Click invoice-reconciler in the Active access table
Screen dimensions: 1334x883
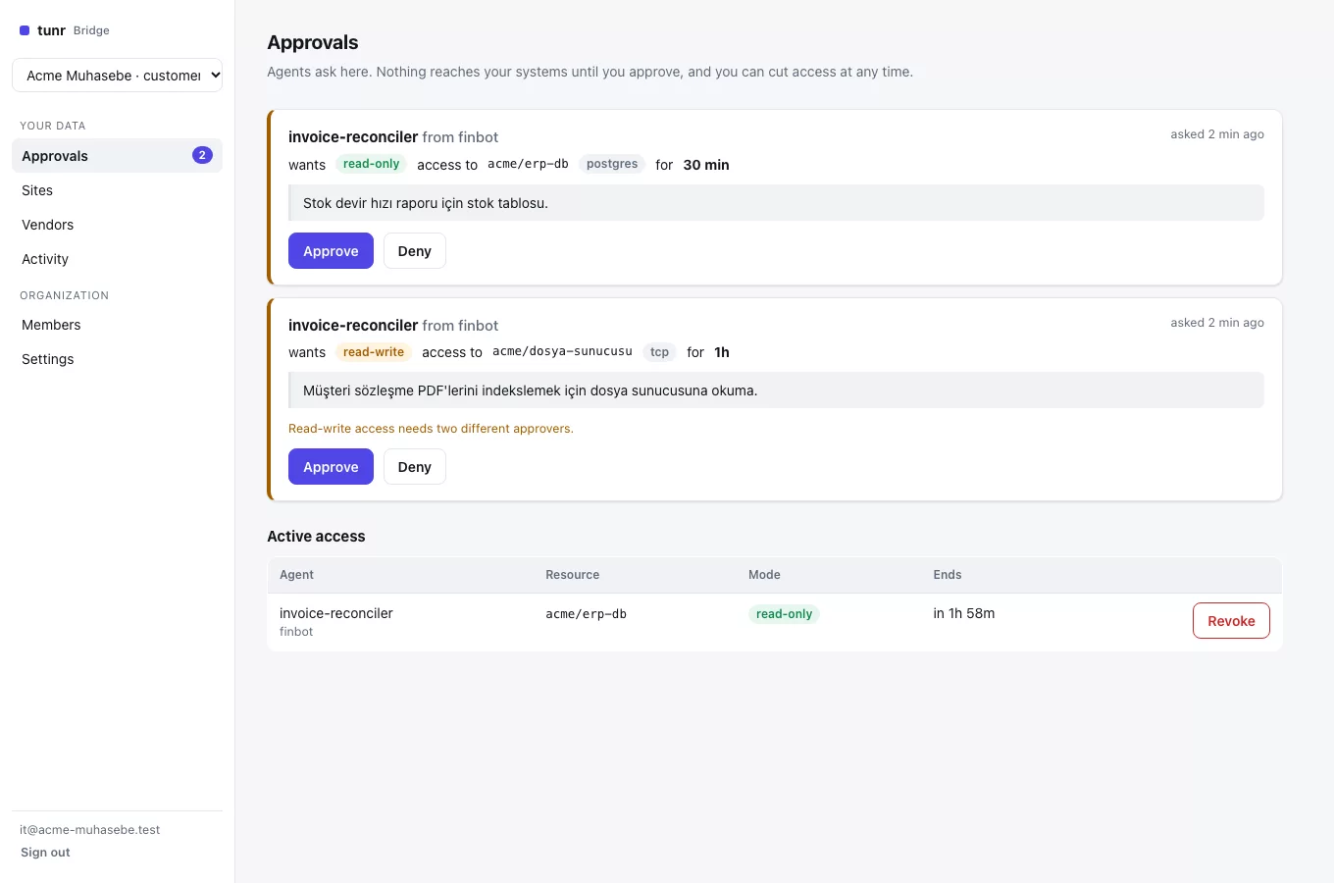tap(336, 613)
